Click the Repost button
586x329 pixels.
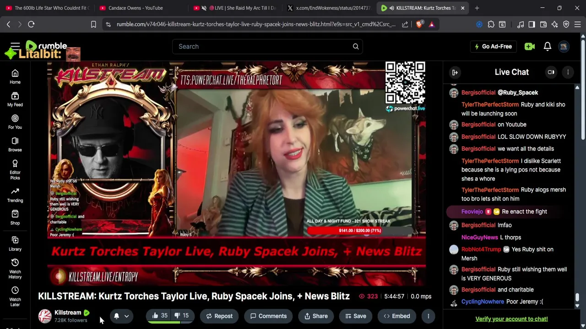[219, 316]
